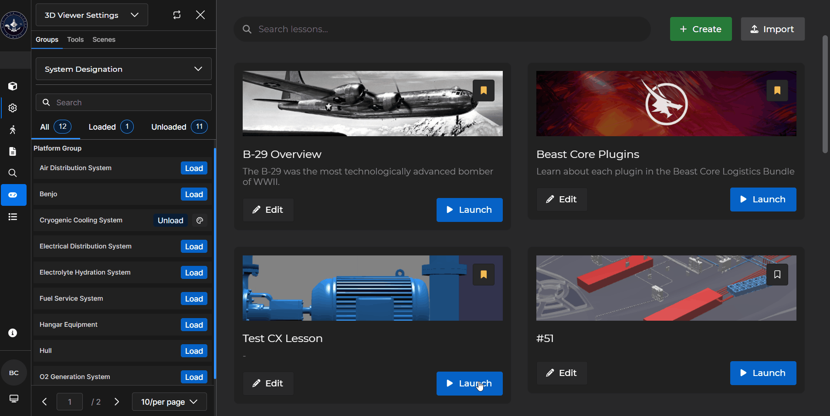The image size is (830, 416).
Task: Click the page number input box
Action: 70,402
